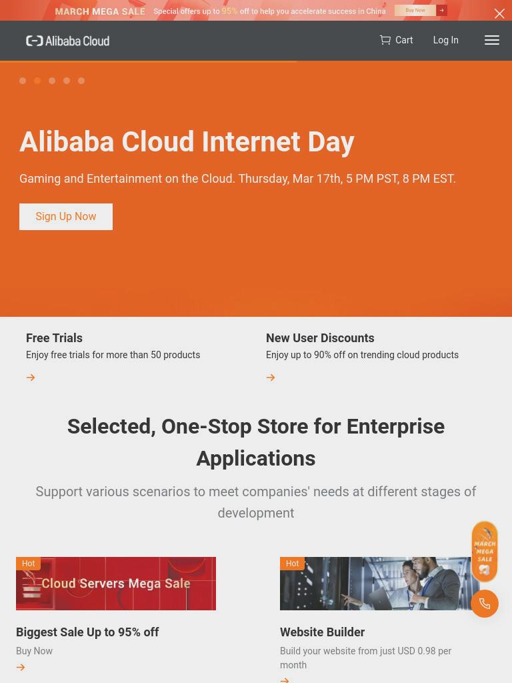This screenshot has width=512, height=683.
Task: Click Buy Now in the top banner
Action: (x=415, y=10)
